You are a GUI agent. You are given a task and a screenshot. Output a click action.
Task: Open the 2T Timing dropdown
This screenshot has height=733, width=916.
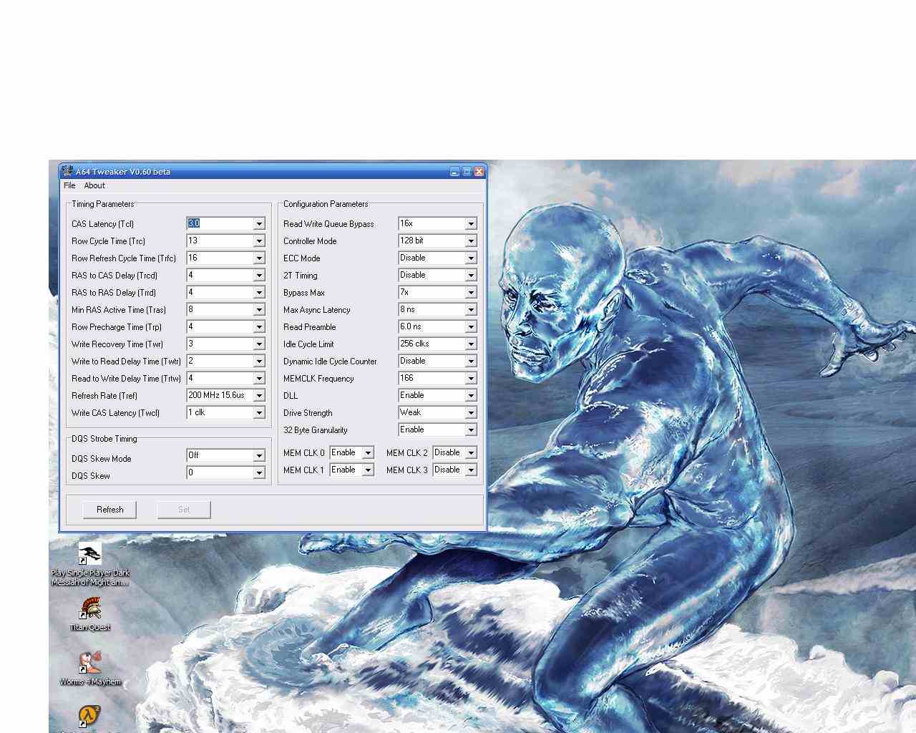tap(471, 276)
